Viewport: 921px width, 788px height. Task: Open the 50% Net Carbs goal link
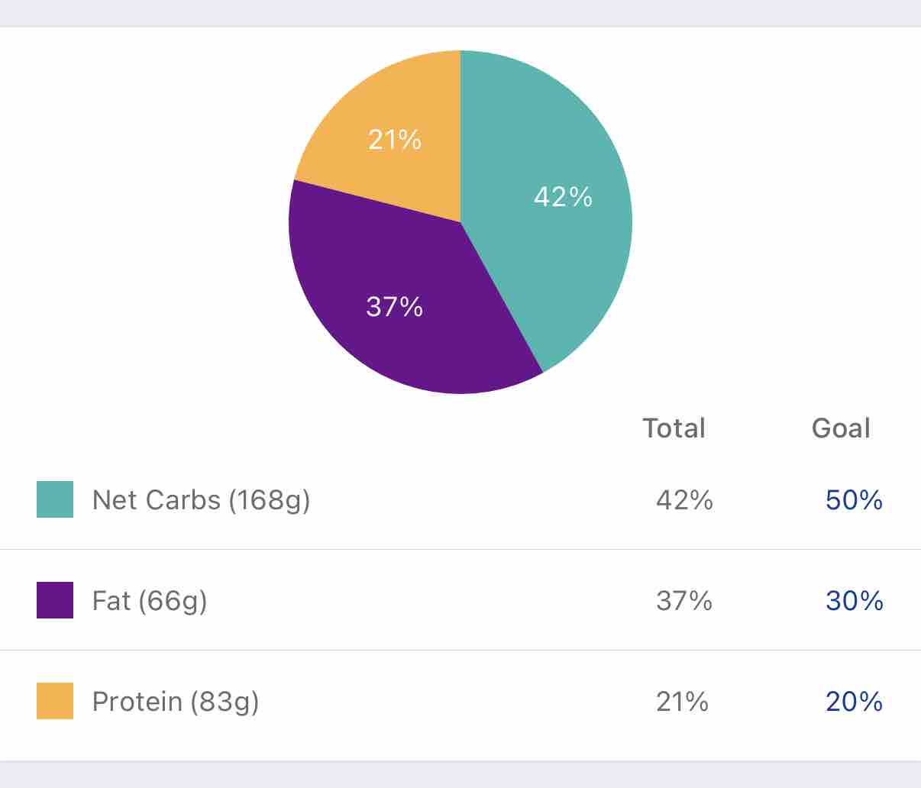854,500
